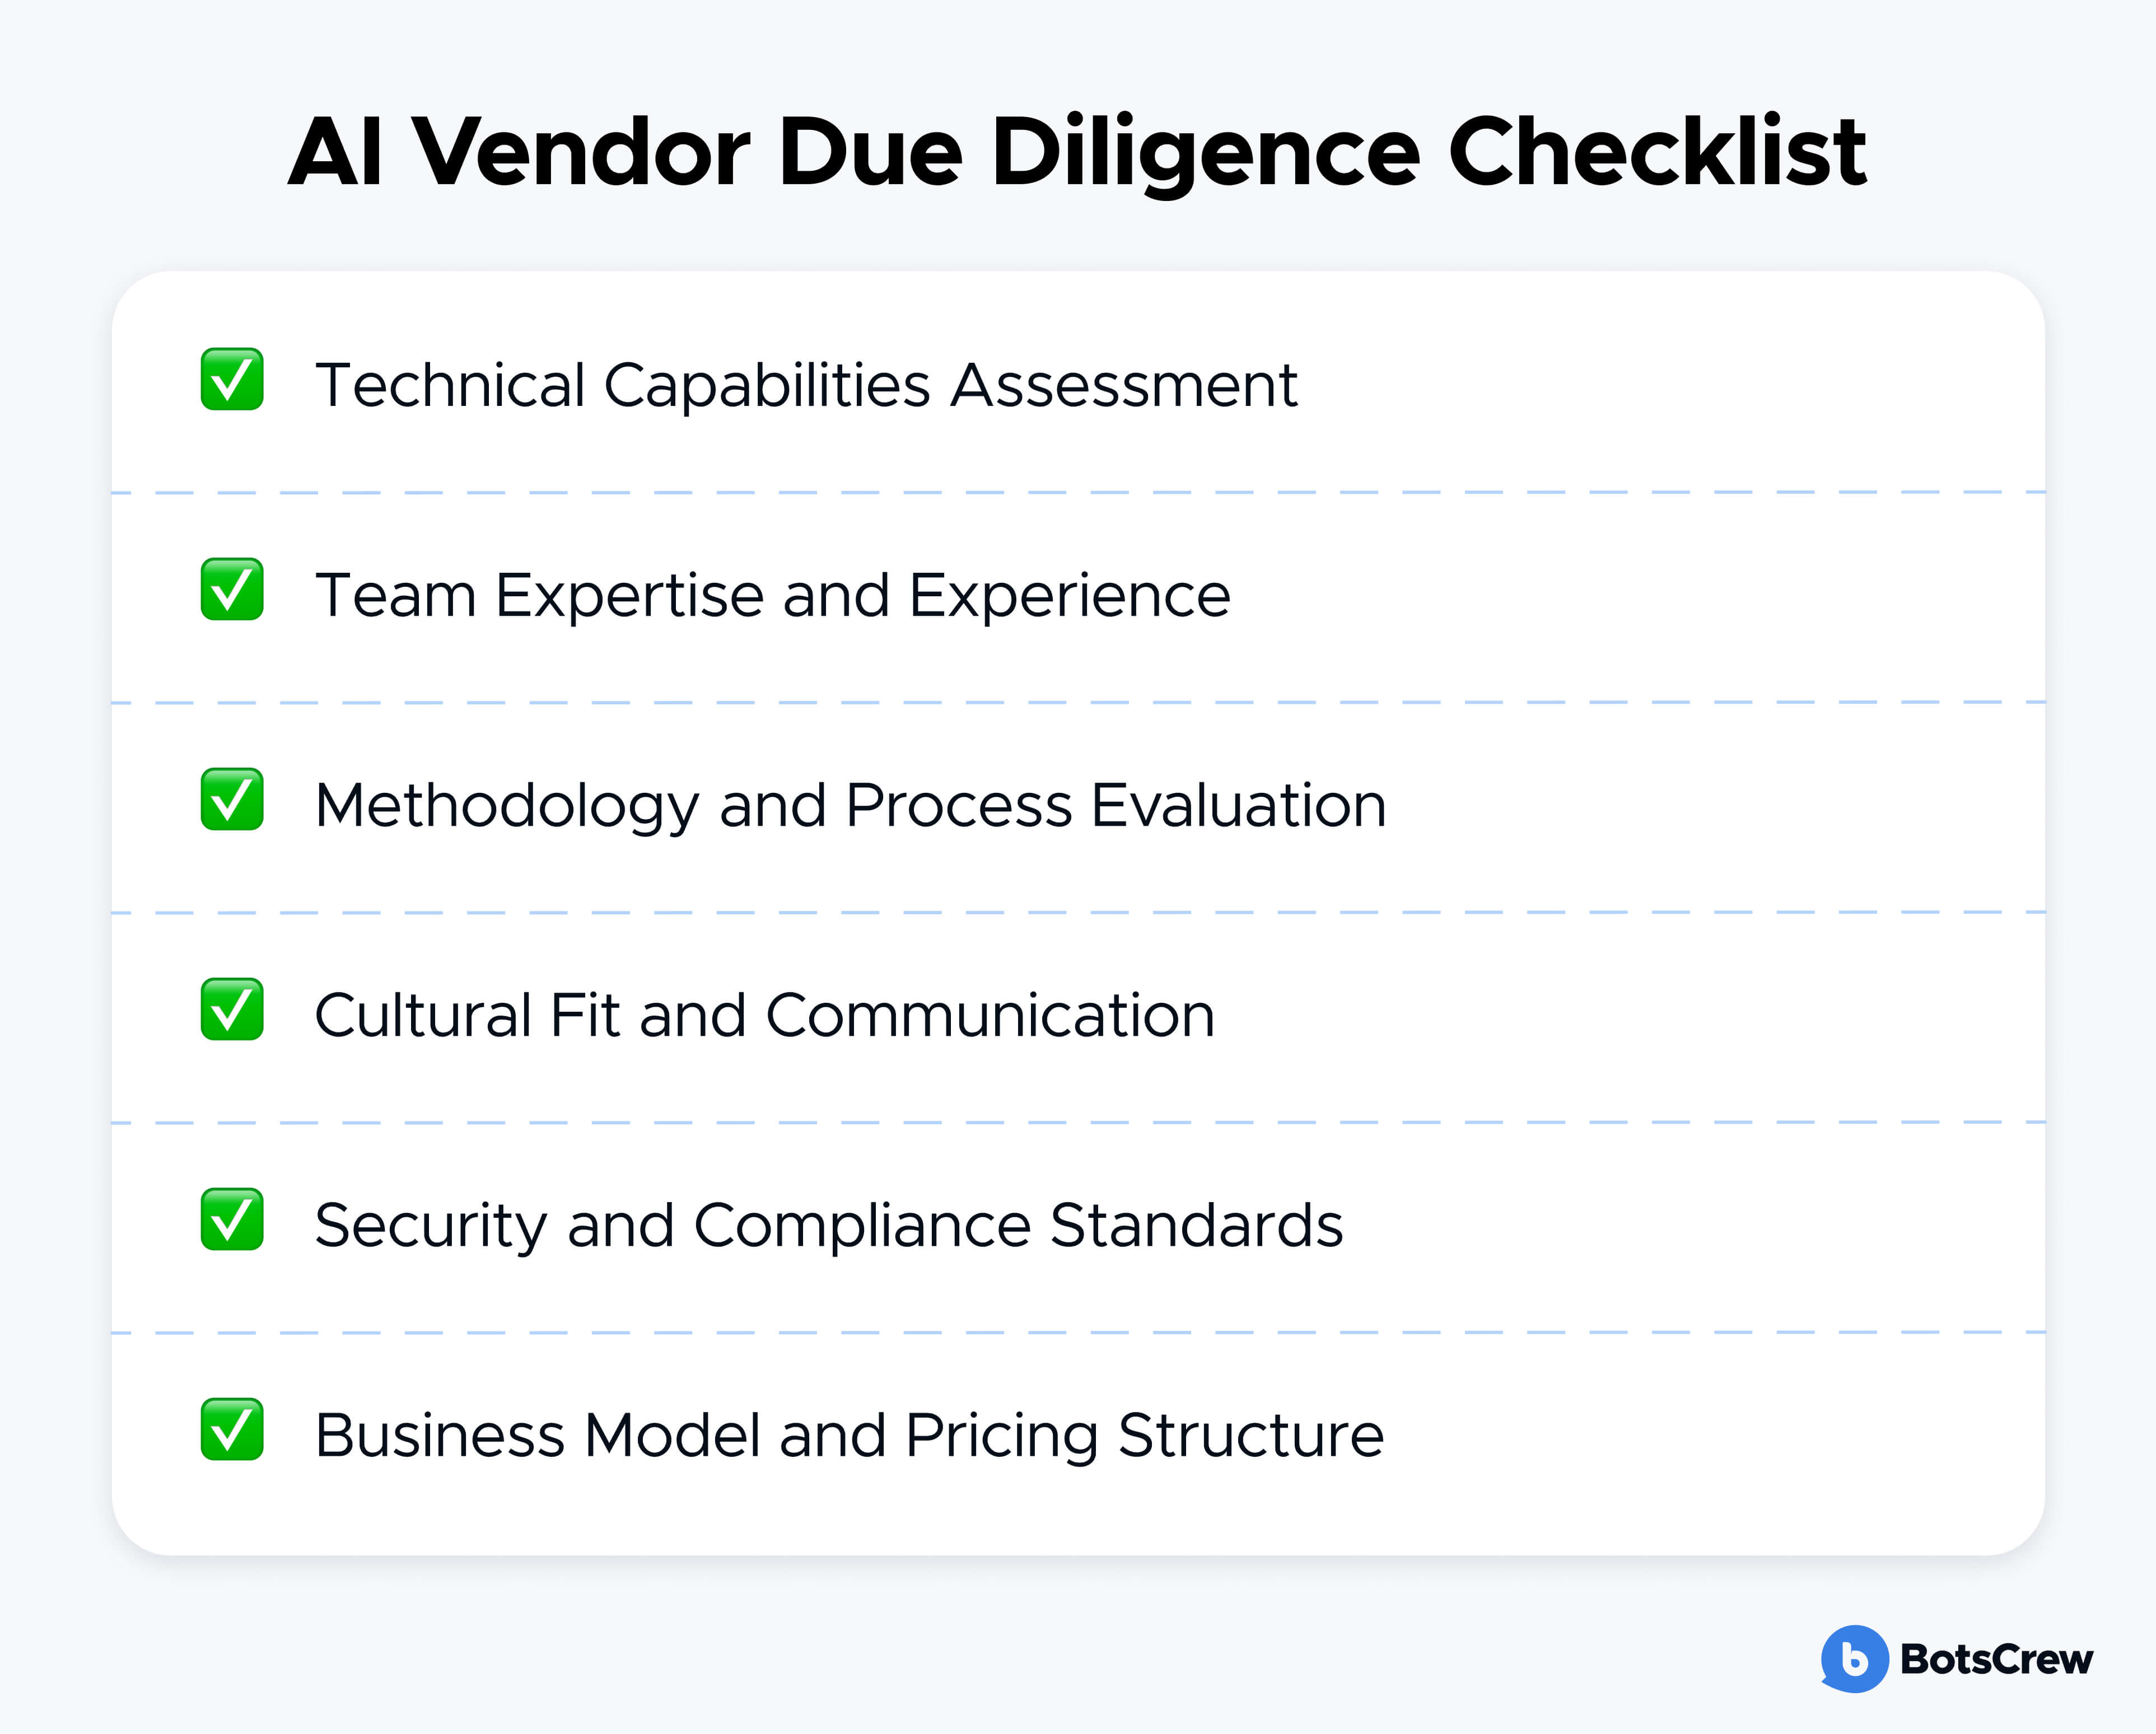Screen dimensions: 2156x1734
Task: Open the Business Model and Pricing Structure item
Action: [x=848, y=1435]
